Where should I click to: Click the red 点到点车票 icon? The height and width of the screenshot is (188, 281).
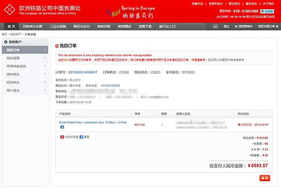(x=61, y=137)
